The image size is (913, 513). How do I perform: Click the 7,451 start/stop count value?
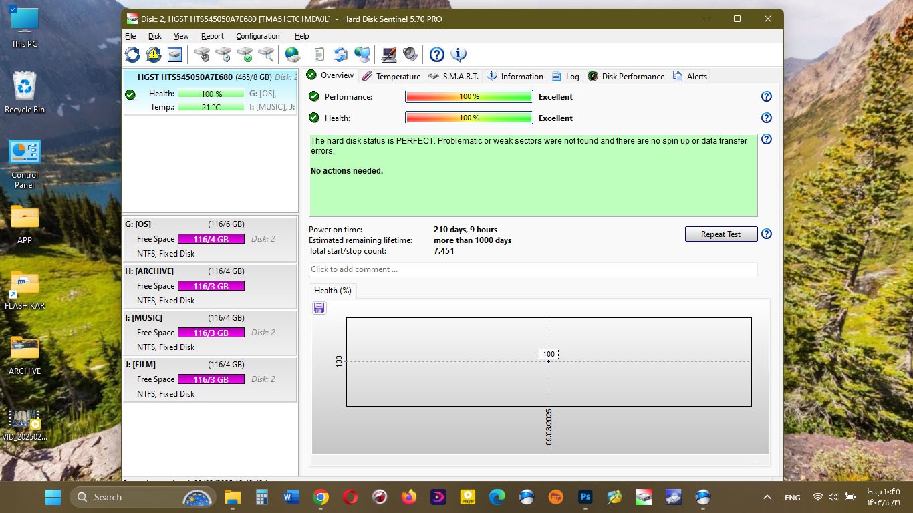(x=444, y=251)
